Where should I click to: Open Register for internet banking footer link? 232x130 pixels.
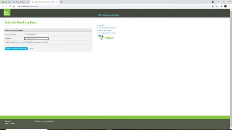(44, 121)
